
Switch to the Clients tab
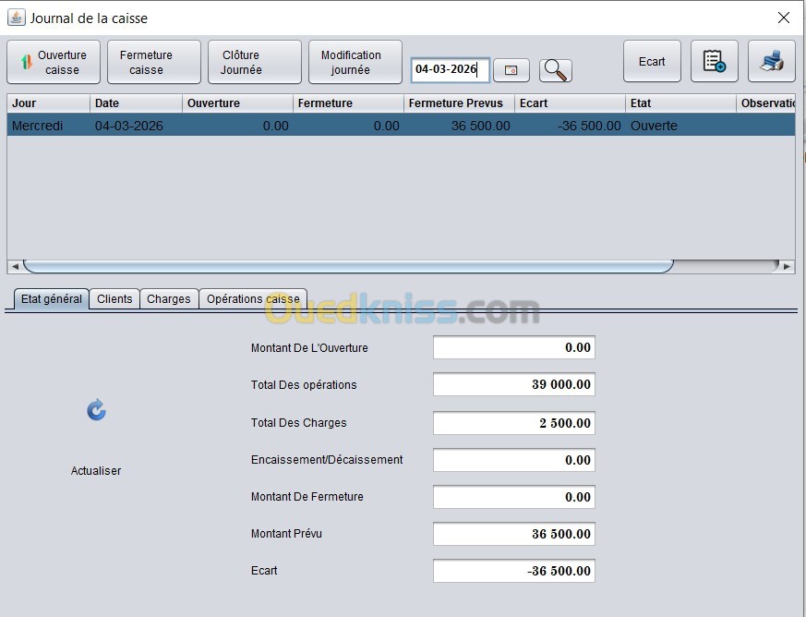(x=114, y=298)
